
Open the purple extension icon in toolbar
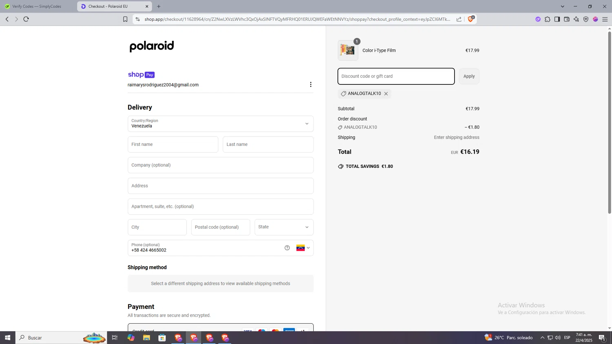click(538, 19)
